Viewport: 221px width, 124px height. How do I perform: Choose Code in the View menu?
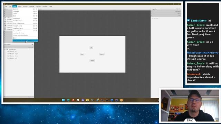pos(25,16)
